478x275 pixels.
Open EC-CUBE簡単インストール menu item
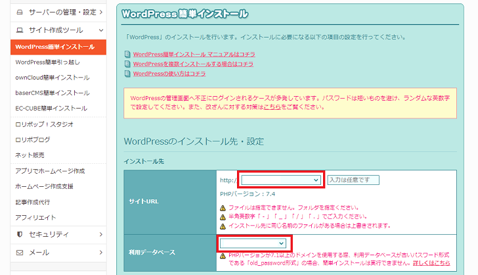click(51, 108)
